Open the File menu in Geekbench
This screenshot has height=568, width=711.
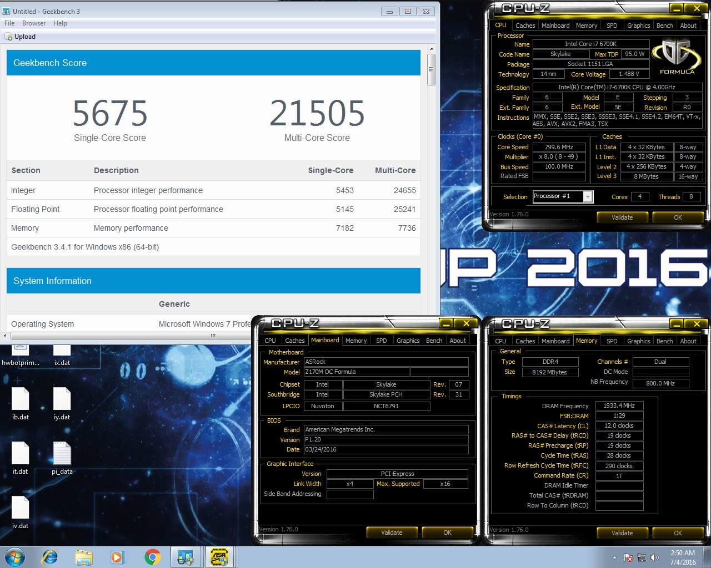click(x=9, y=23)
